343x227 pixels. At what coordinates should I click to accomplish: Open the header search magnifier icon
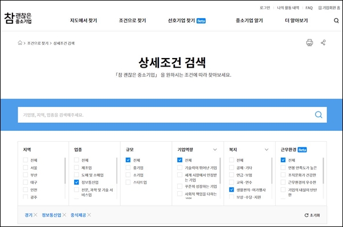[336, 20]
